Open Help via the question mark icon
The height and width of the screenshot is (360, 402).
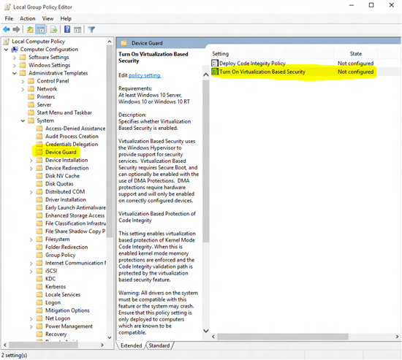coord(67,29)
